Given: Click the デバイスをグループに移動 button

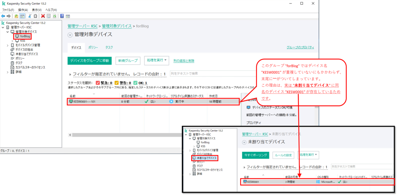Looking at the screenshot, I should pos(89,61).
